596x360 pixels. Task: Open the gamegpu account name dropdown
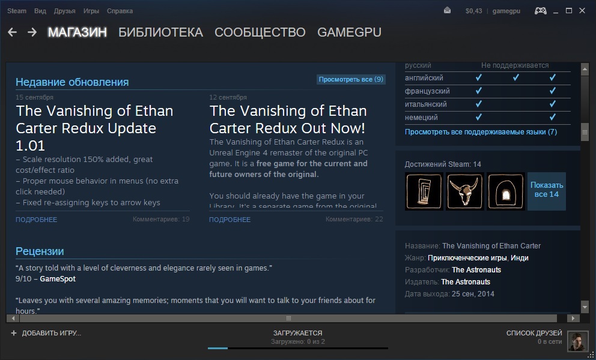point(506,11)
